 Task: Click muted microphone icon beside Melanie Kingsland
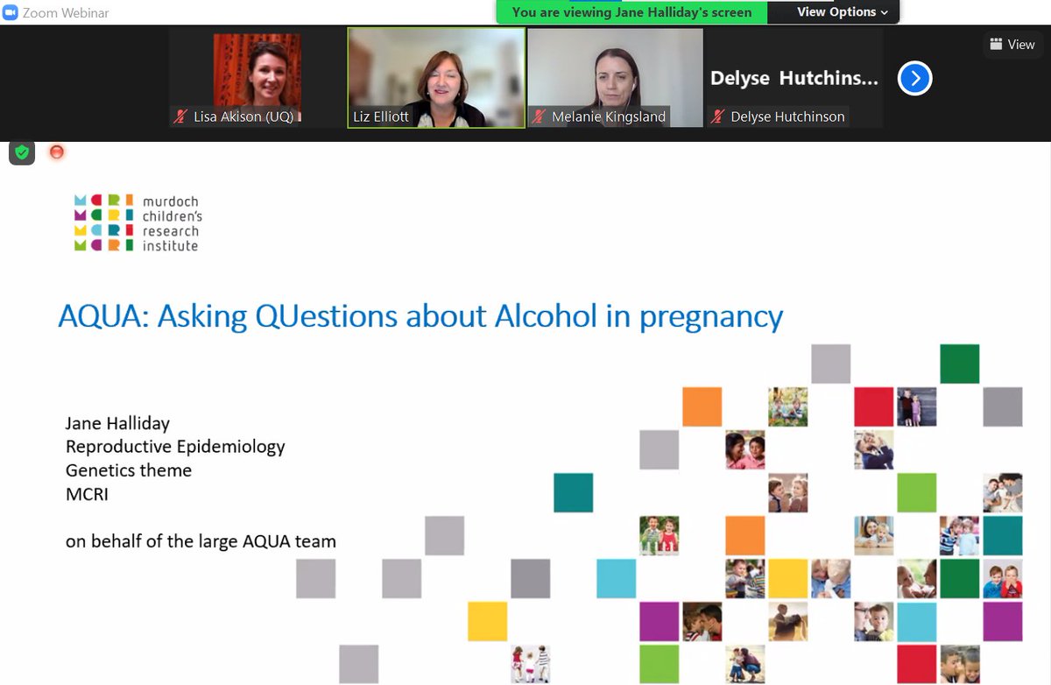click(540, 117)
